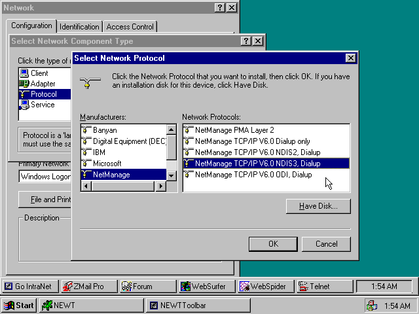This screenshot has height=314, width=419.
Task: Open the Windows Logon primary network dropdown
Action: [45, 177]
